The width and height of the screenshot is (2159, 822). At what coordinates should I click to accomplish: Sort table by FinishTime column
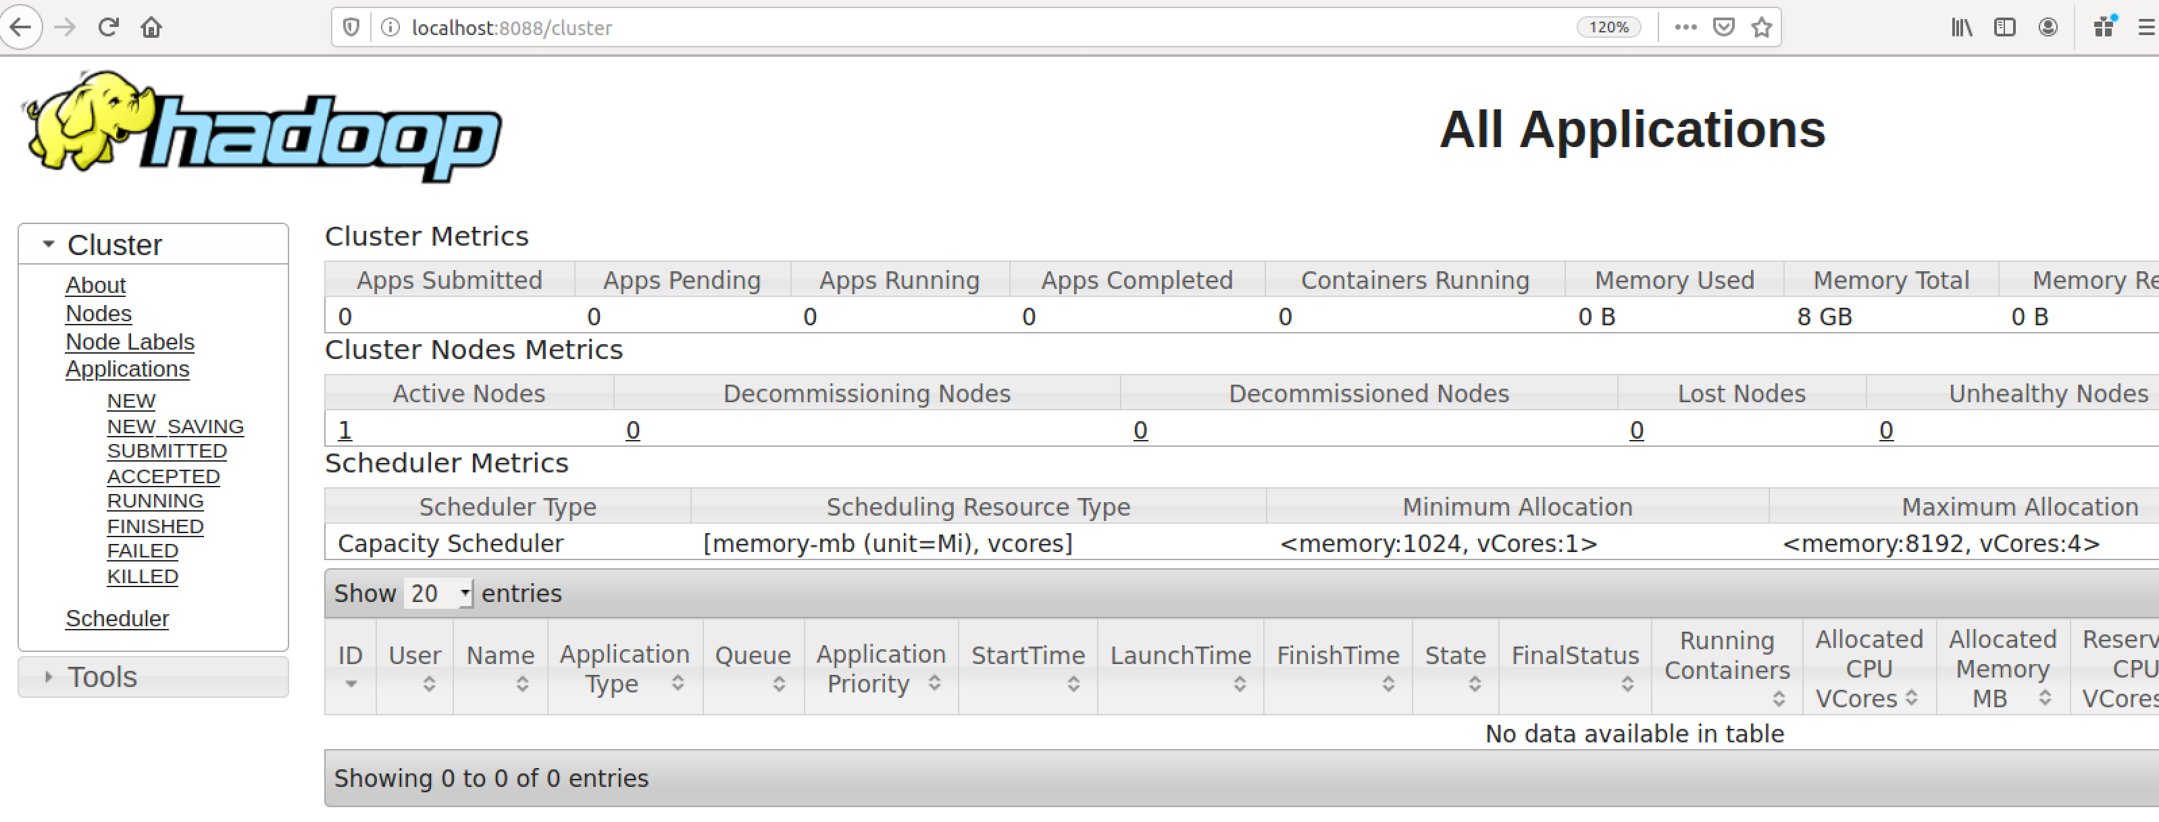1338,667
